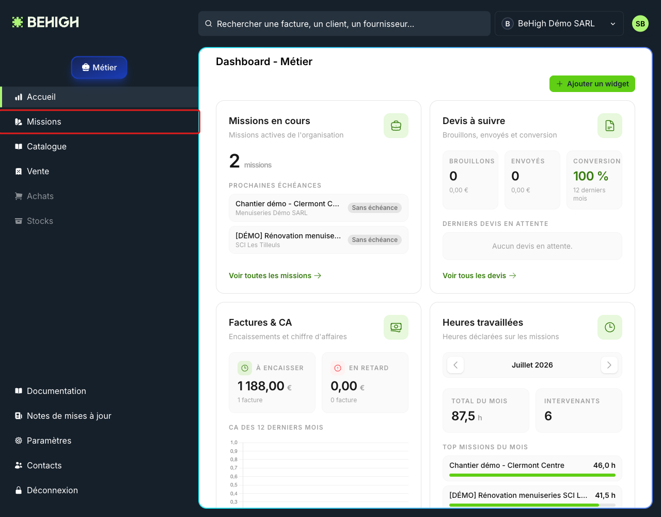Go to next month after Juillet 2026
This screenshot has height=517, width=661.
(x=609, y=365)
